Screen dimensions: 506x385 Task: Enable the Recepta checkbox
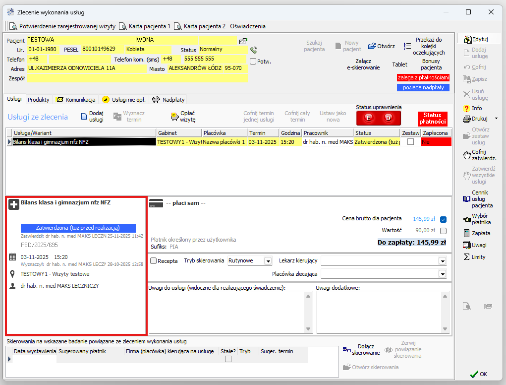click(153, 260)
